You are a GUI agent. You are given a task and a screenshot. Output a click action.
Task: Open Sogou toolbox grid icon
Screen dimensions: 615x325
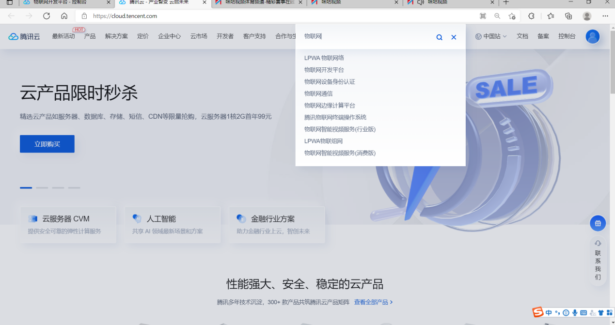(x=609, y=313)
